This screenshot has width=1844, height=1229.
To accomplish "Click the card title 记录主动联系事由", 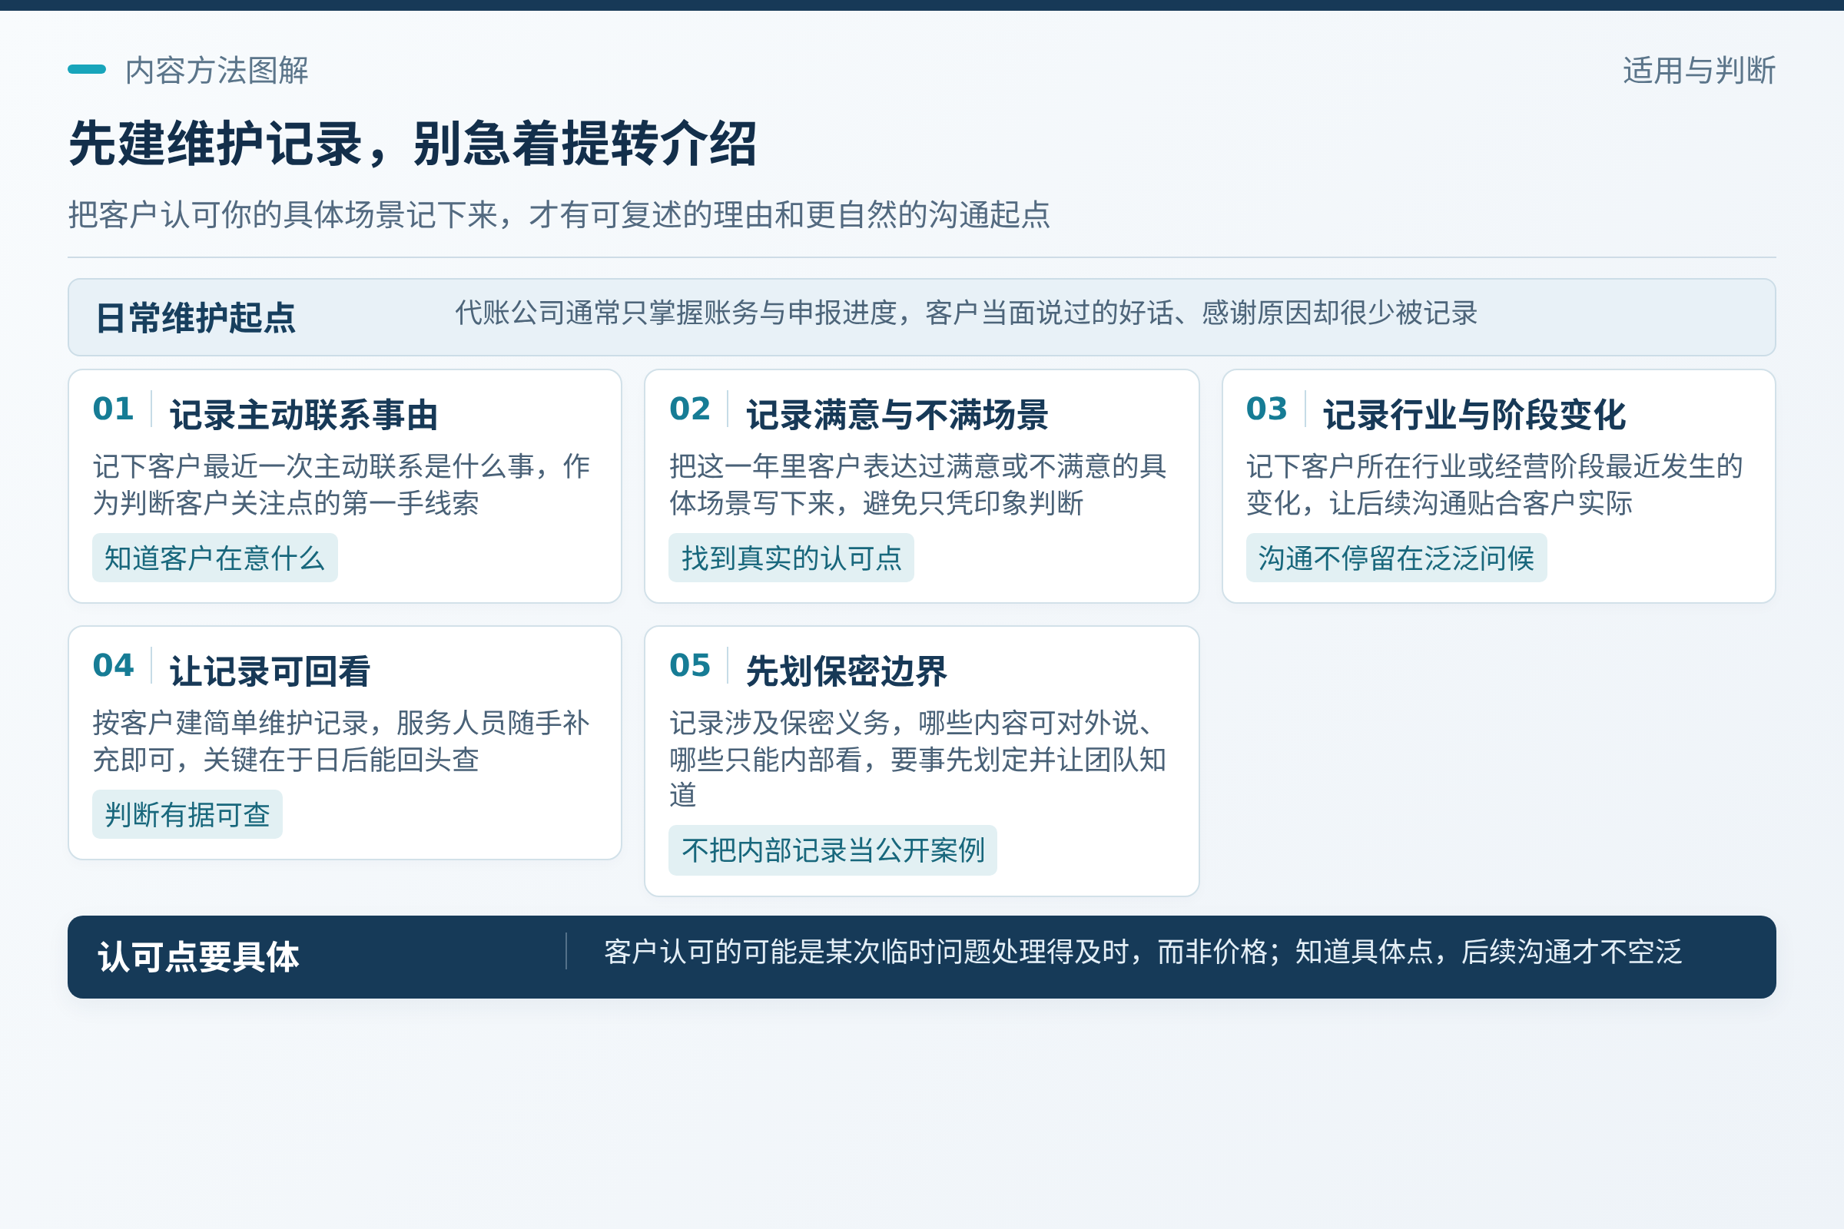I will 303,415.
